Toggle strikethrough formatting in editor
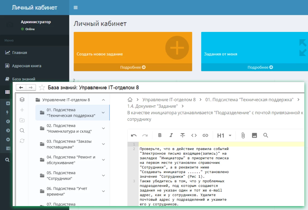Image resolution: width=308 pixels, height=210 pixels. (x=183, y=135)
